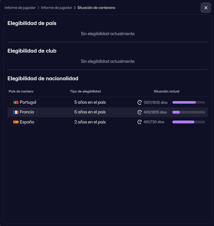The width and height of the screenshot is (214, 226).
Task: Select the Portugal country tag
Action: pyautogui.click(x=25, y=102)
